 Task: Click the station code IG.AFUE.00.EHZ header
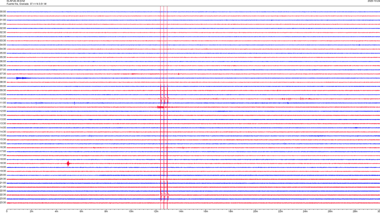[16, 1]
